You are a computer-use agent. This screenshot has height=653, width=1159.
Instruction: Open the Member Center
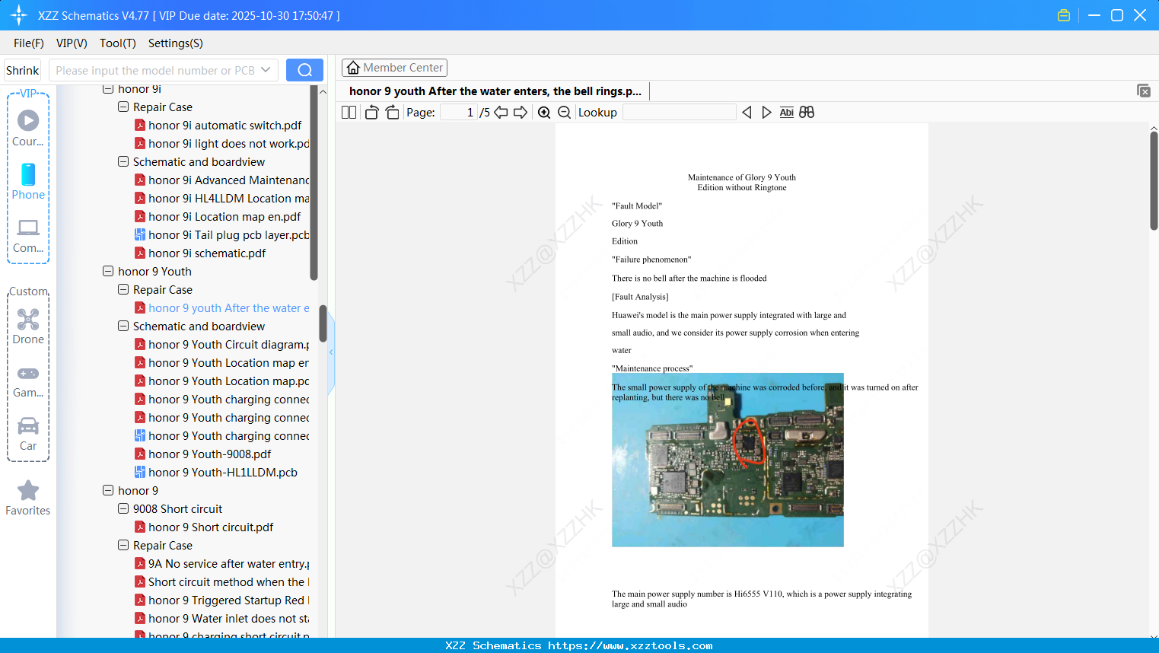pos(394,68)
